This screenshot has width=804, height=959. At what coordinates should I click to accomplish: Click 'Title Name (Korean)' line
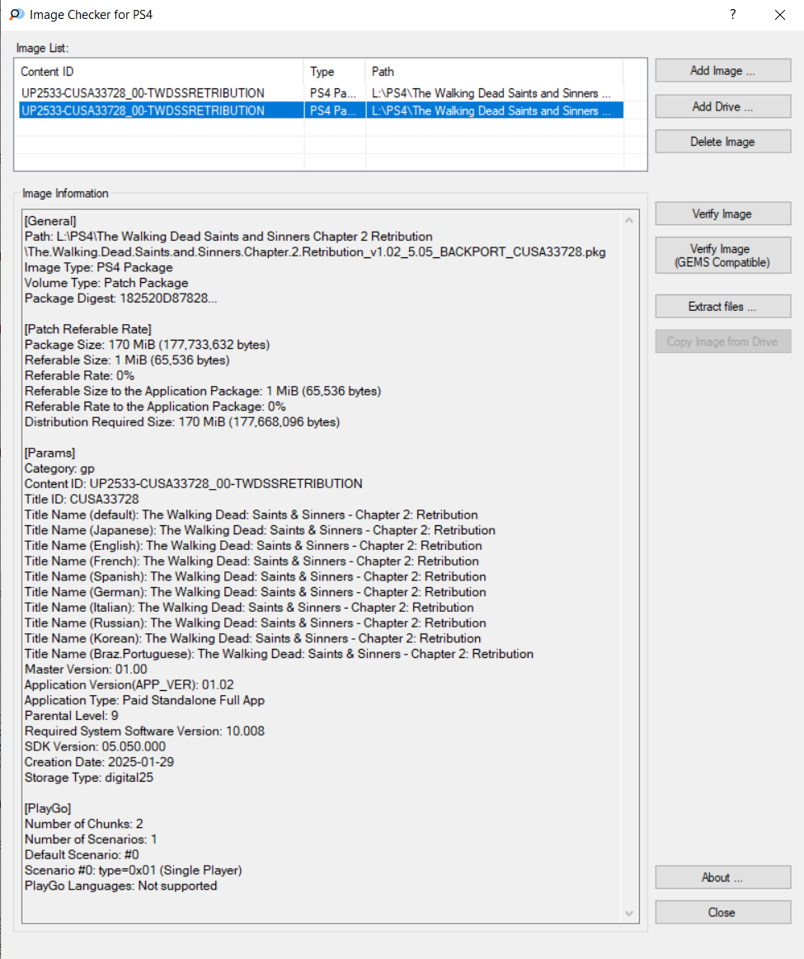point(252,638)
